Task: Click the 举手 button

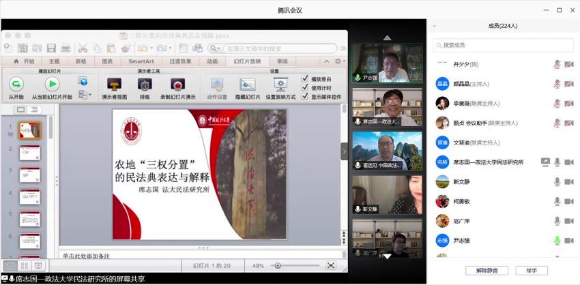Action: click(x=532, y=271)
